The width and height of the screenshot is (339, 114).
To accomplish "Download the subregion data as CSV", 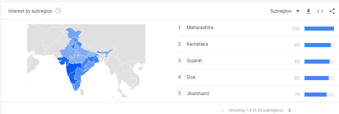I will 309,11.
